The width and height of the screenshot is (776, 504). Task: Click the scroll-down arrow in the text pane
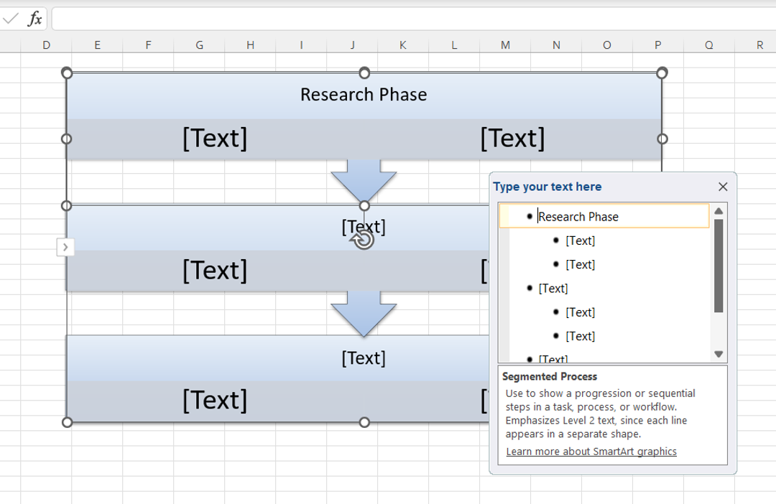pyautogui.click(x=718, y=353)
